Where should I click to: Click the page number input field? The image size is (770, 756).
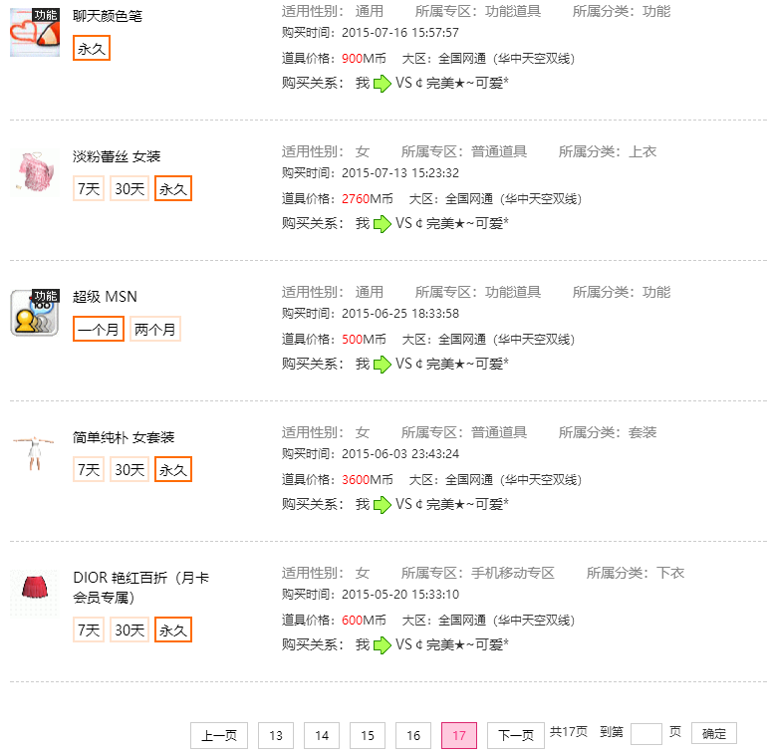(646, 734)
